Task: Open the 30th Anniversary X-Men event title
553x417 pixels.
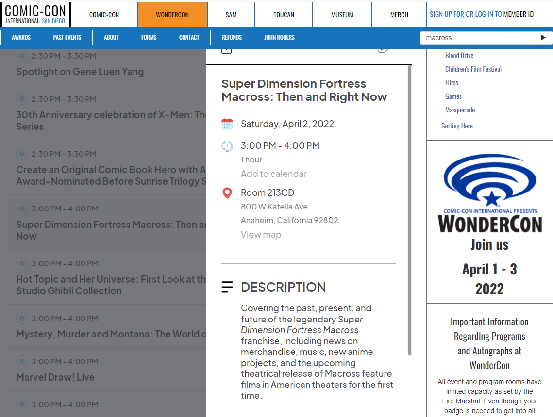Action: pos(111,121)
